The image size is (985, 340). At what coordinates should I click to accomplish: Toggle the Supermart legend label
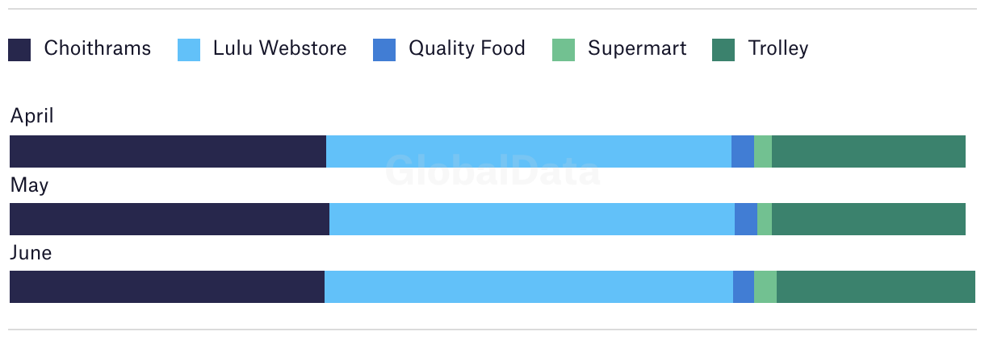[637, 49]
